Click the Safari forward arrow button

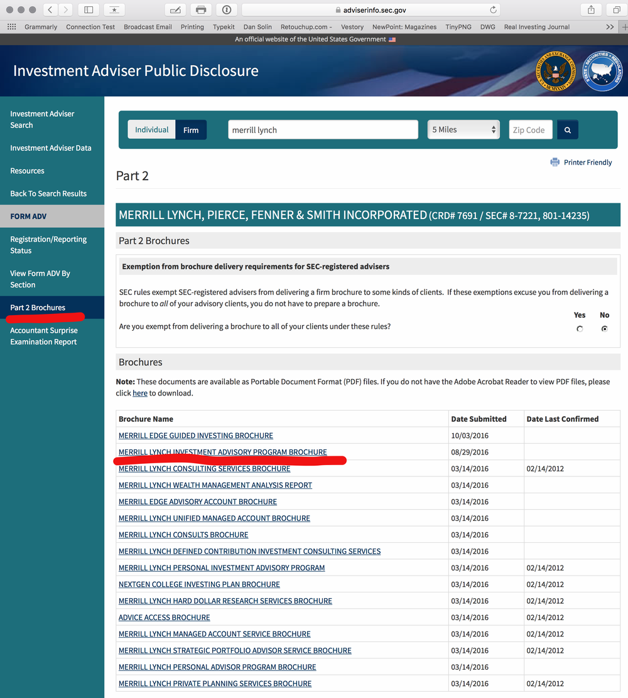pos(65,10)
